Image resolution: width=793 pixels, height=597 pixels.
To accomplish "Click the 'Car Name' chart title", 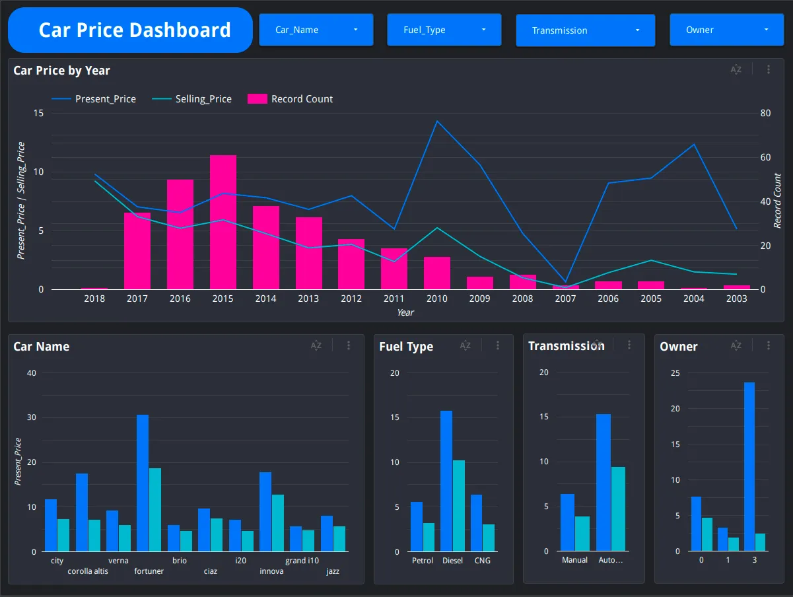I will [x=41, y=347].
